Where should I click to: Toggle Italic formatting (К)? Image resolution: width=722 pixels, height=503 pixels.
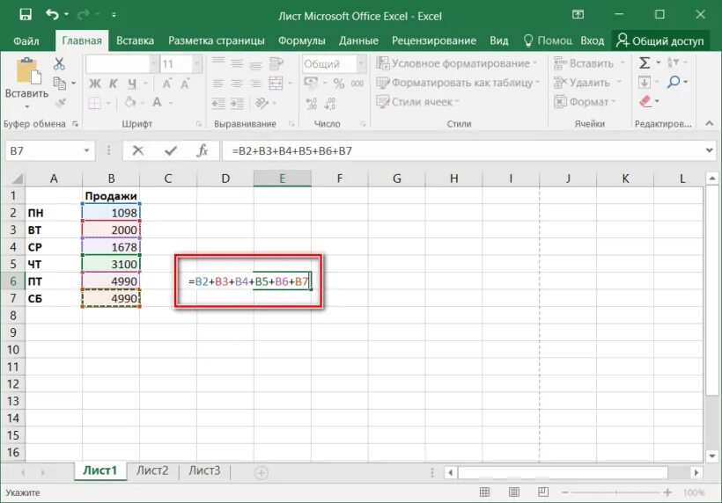click(114, 84)
